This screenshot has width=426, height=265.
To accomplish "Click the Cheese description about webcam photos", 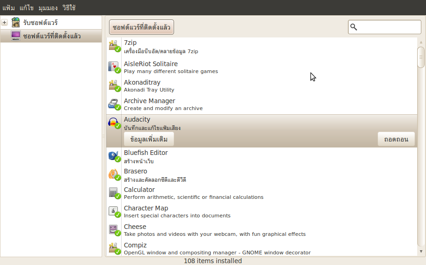I will (x=215, y=234).
